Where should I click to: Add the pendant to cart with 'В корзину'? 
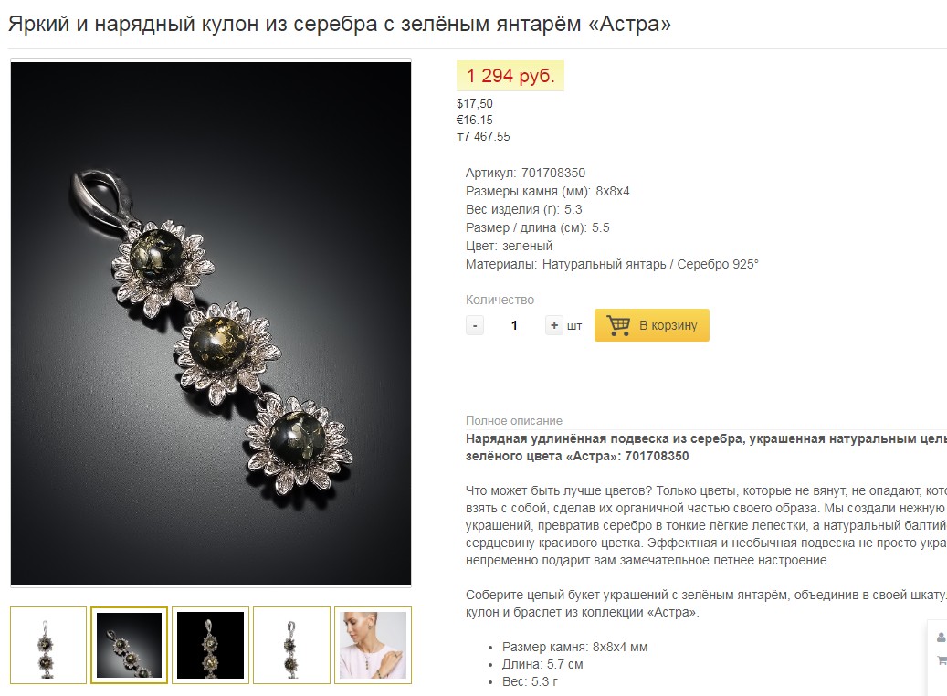[x=652, y=325]
